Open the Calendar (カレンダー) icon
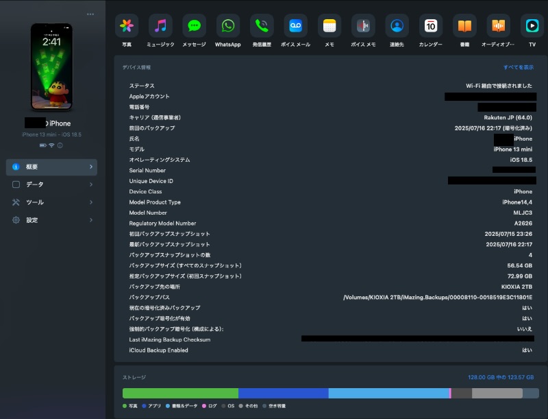The height and width of the screenshot is (419, 548). [431, 26]
